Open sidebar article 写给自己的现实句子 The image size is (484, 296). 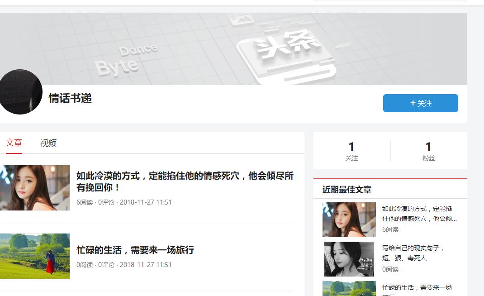413,253
